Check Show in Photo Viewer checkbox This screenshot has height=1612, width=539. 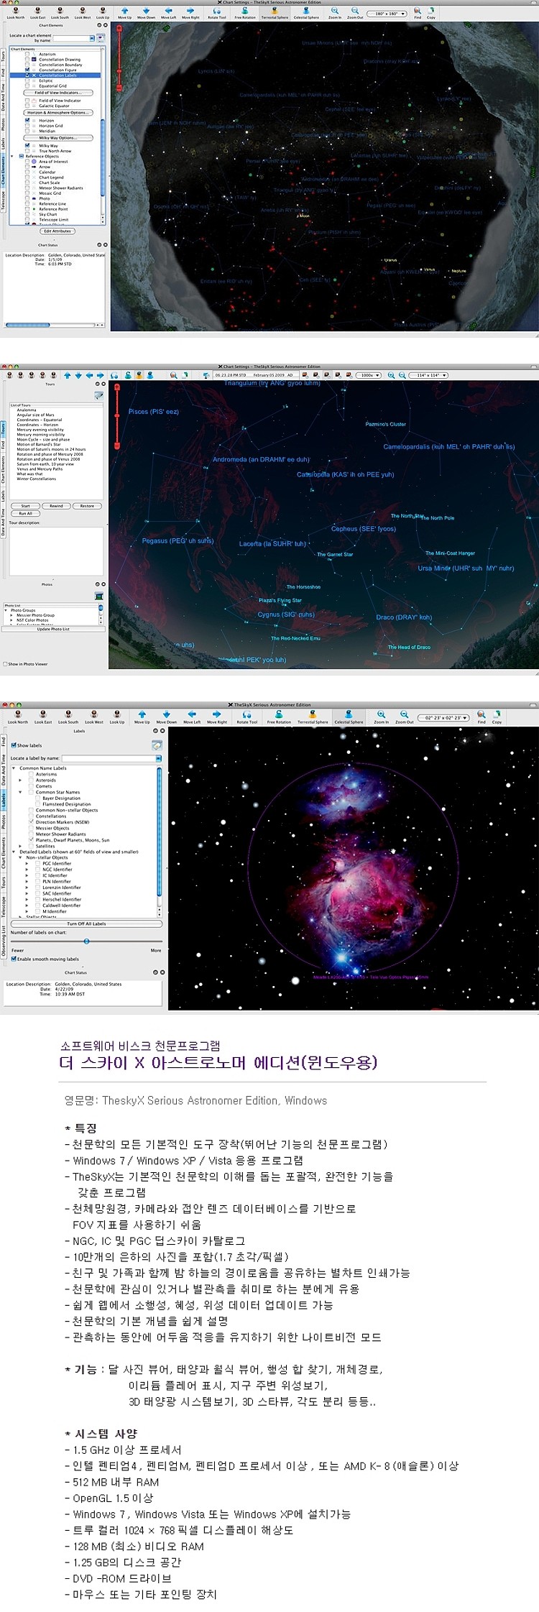point(6,664)
